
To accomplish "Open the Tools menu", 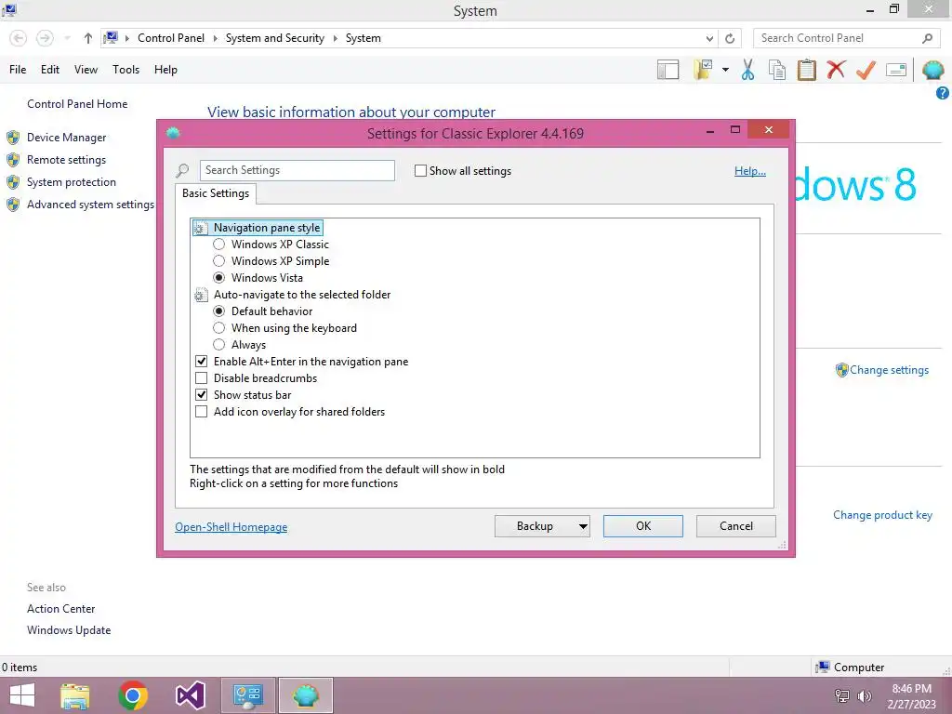I will tap(126, 70).
